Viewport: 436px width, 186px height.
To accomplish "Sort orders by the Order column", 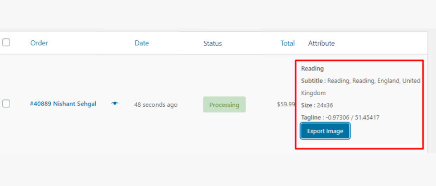I will (39, 43).
